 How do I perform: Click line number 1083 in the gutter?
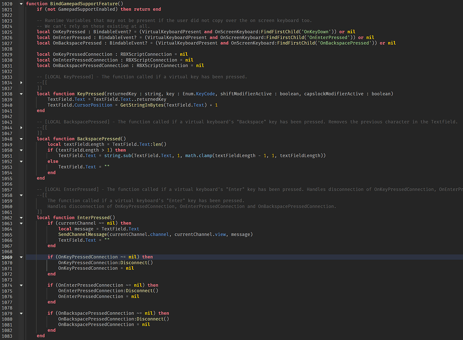8,335
